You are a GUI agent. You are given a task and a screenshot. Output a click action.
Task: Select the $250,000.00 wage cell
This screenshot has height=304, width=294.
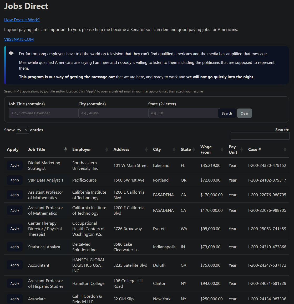(x=211, y=299)
